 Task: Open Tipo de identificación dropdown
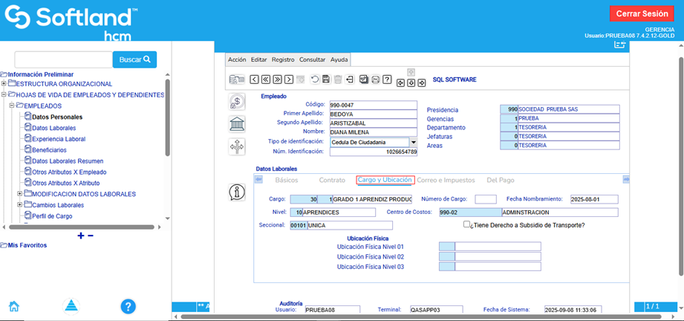(413, 142)
